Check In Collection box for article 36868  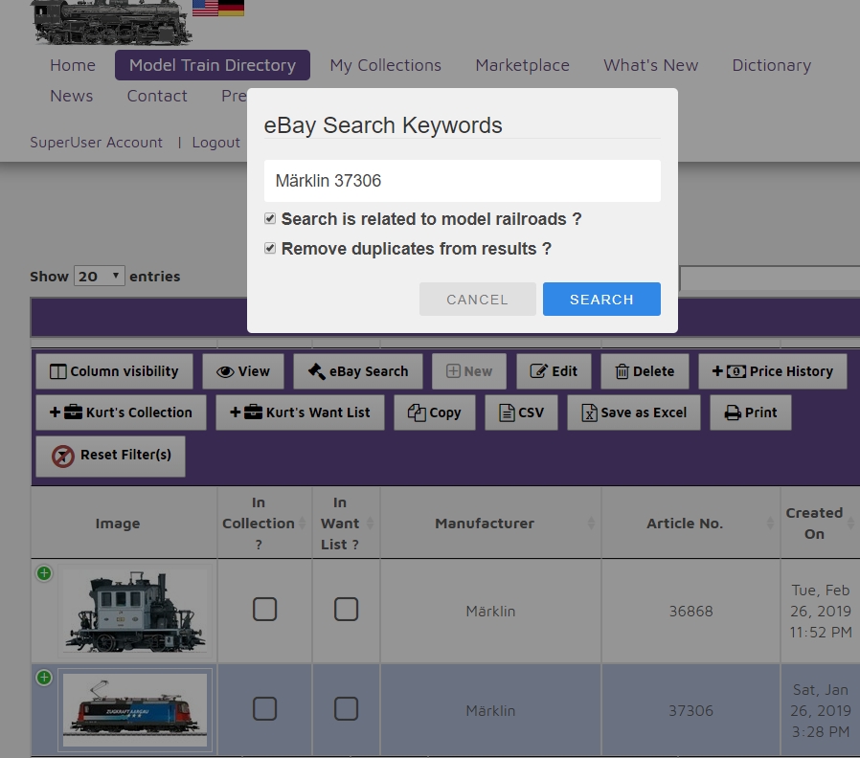265,609
